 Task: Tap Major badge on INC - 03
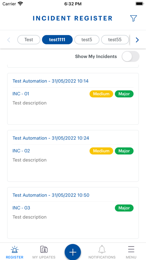[x=124, y=208]
